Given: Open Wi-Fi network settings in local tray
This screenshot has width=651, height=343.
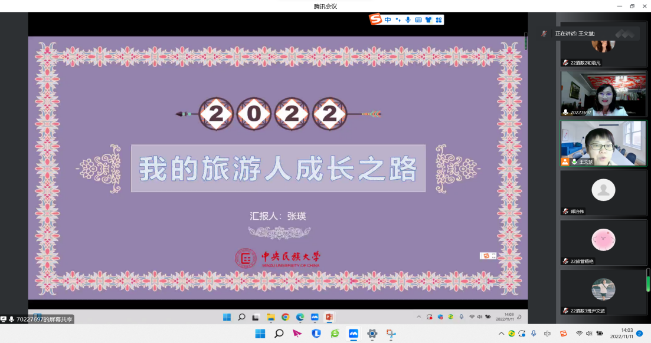Looking at the screenshot, I should [579, 334].
